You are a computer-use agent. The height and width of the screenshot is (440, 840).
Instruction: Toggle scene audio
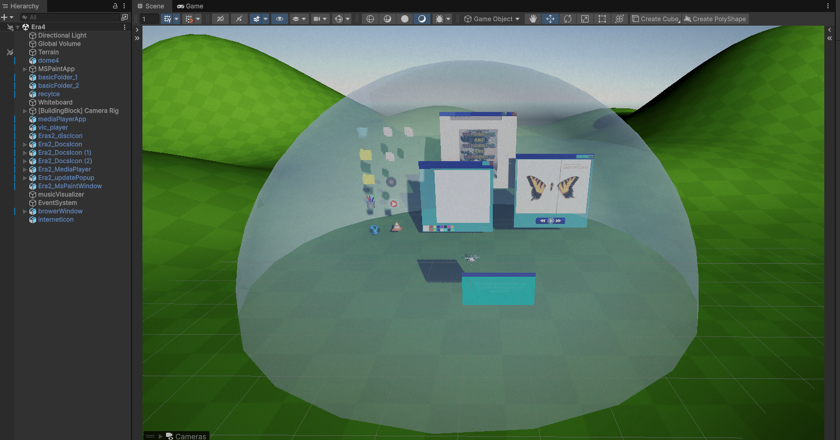tap(239, 19)
